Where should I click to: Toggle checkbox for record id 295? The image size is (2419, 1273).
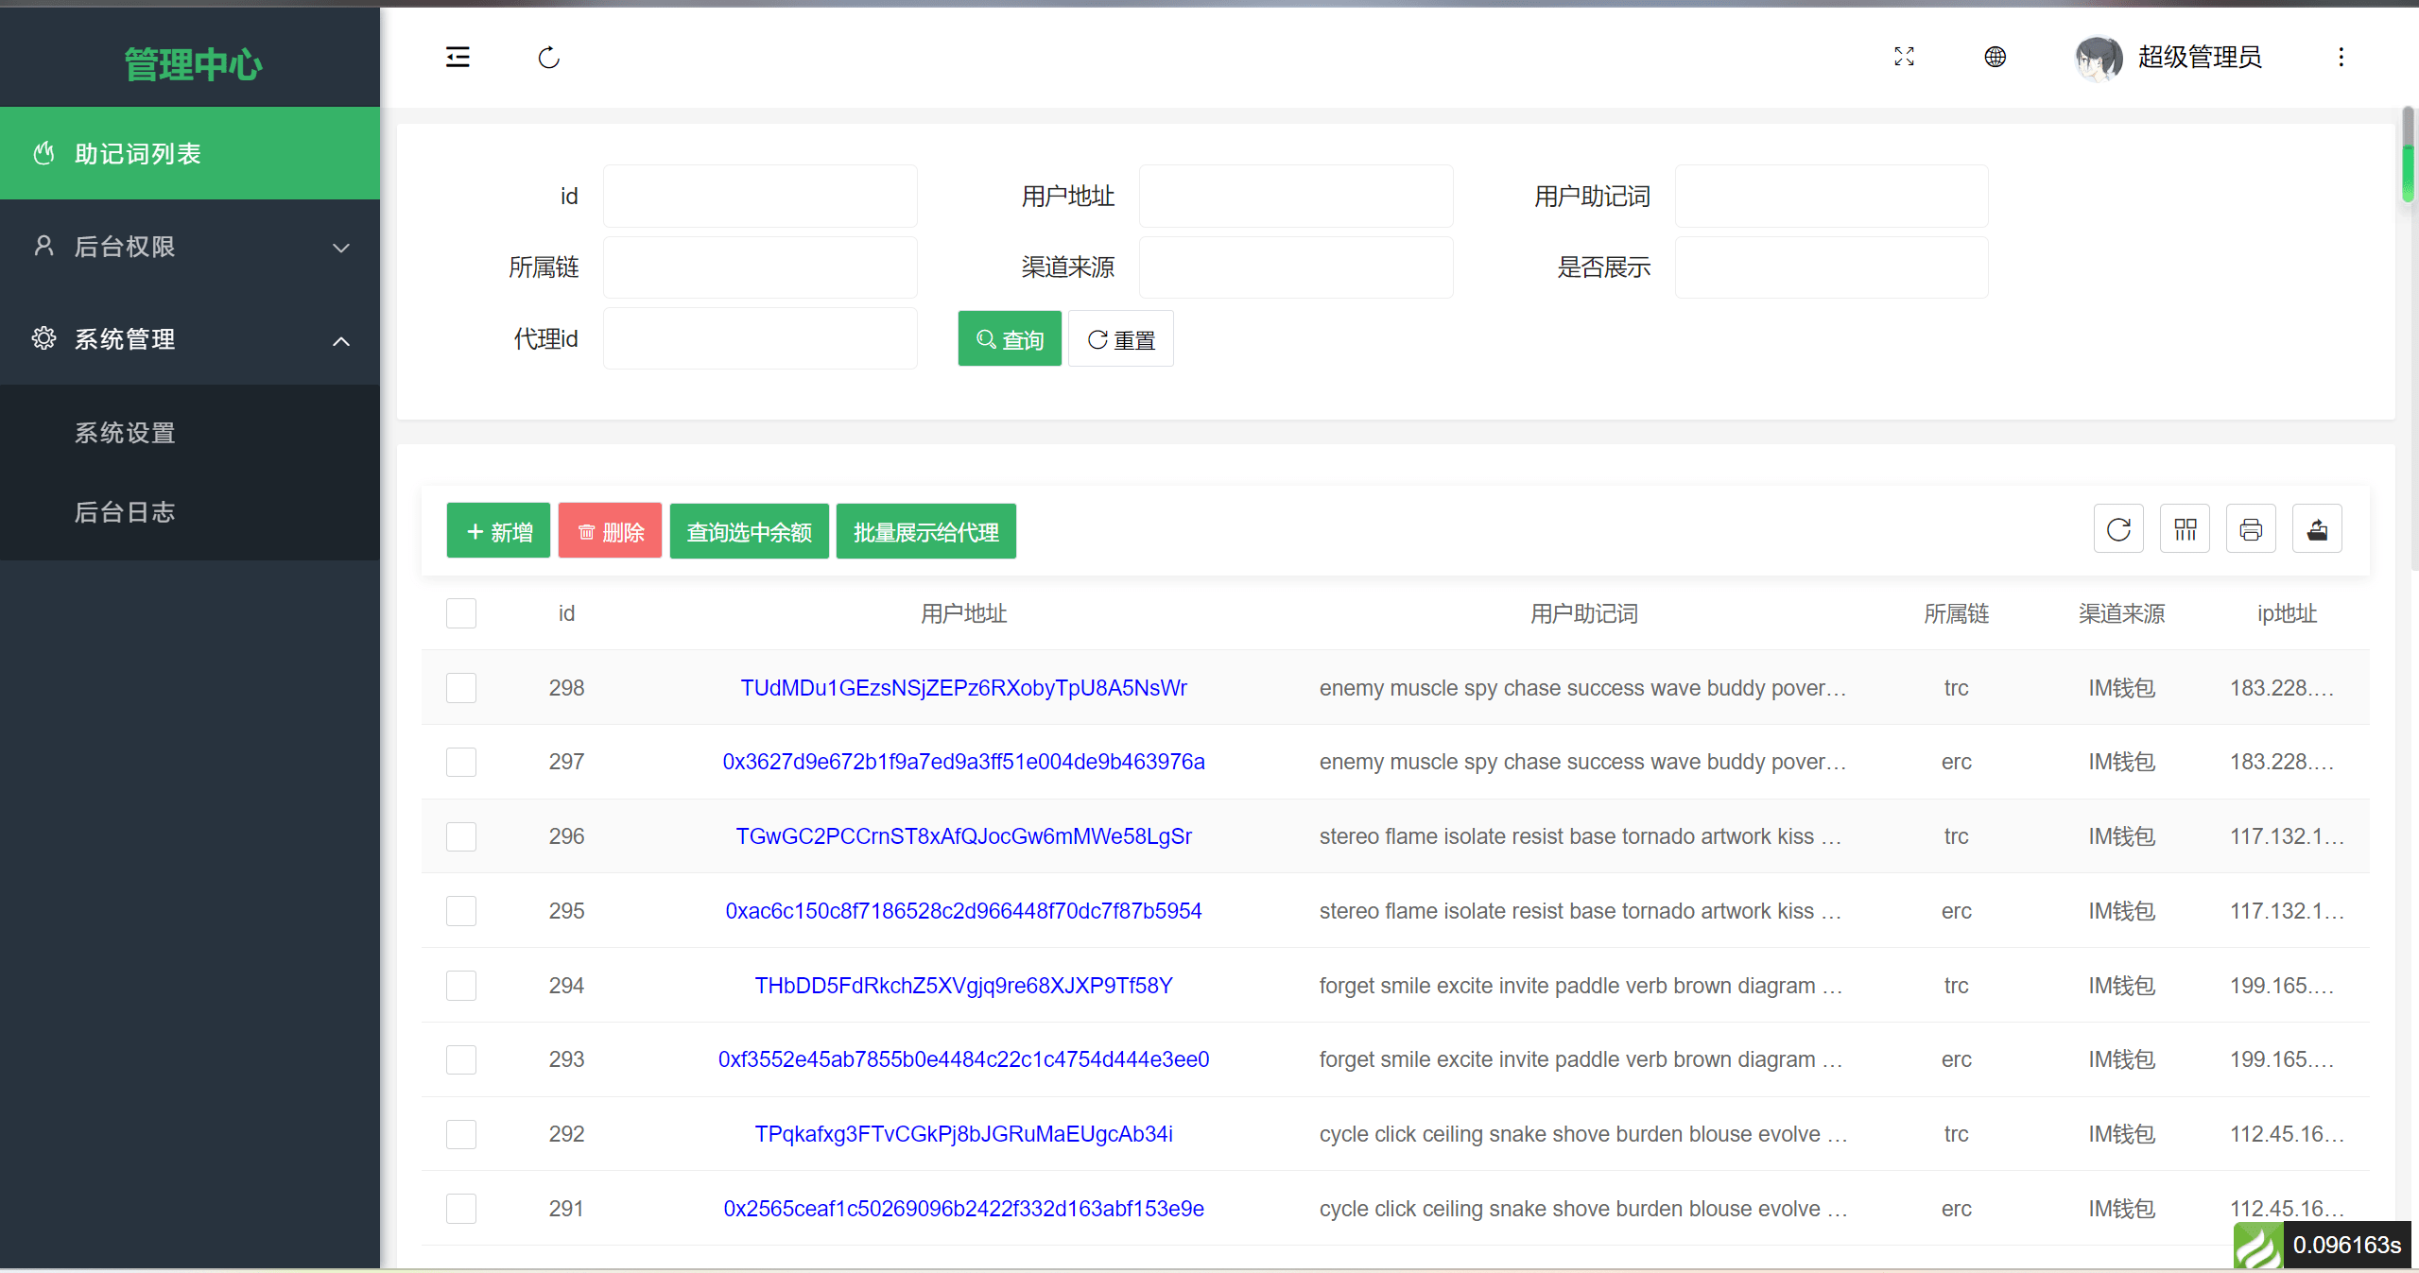460,910
